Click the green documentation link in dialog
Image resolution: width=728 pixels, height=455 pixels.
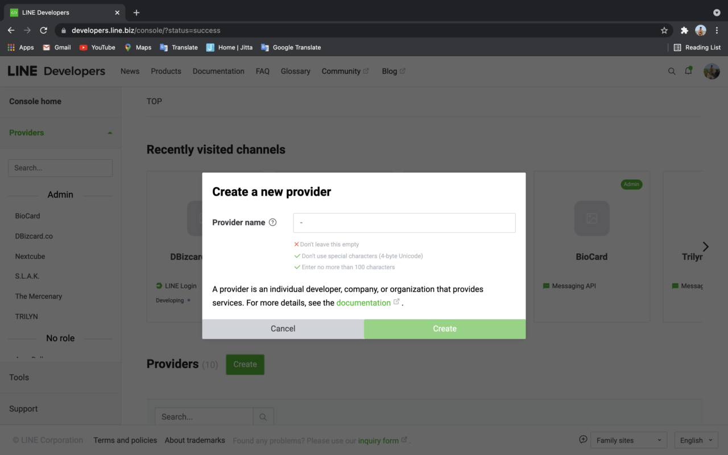click(x=363, y=303)
